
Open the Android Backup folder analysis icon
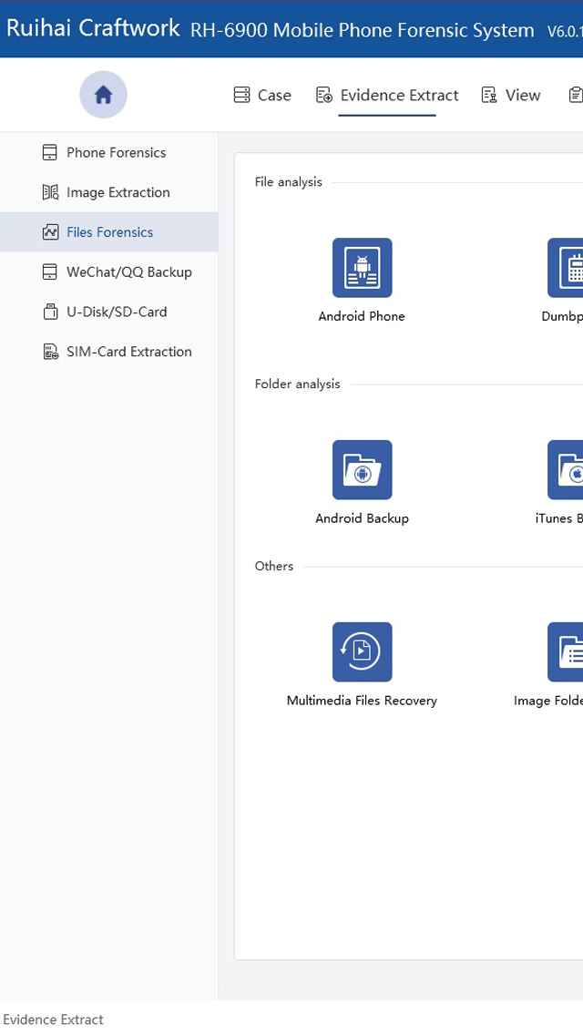pos(362,470)
